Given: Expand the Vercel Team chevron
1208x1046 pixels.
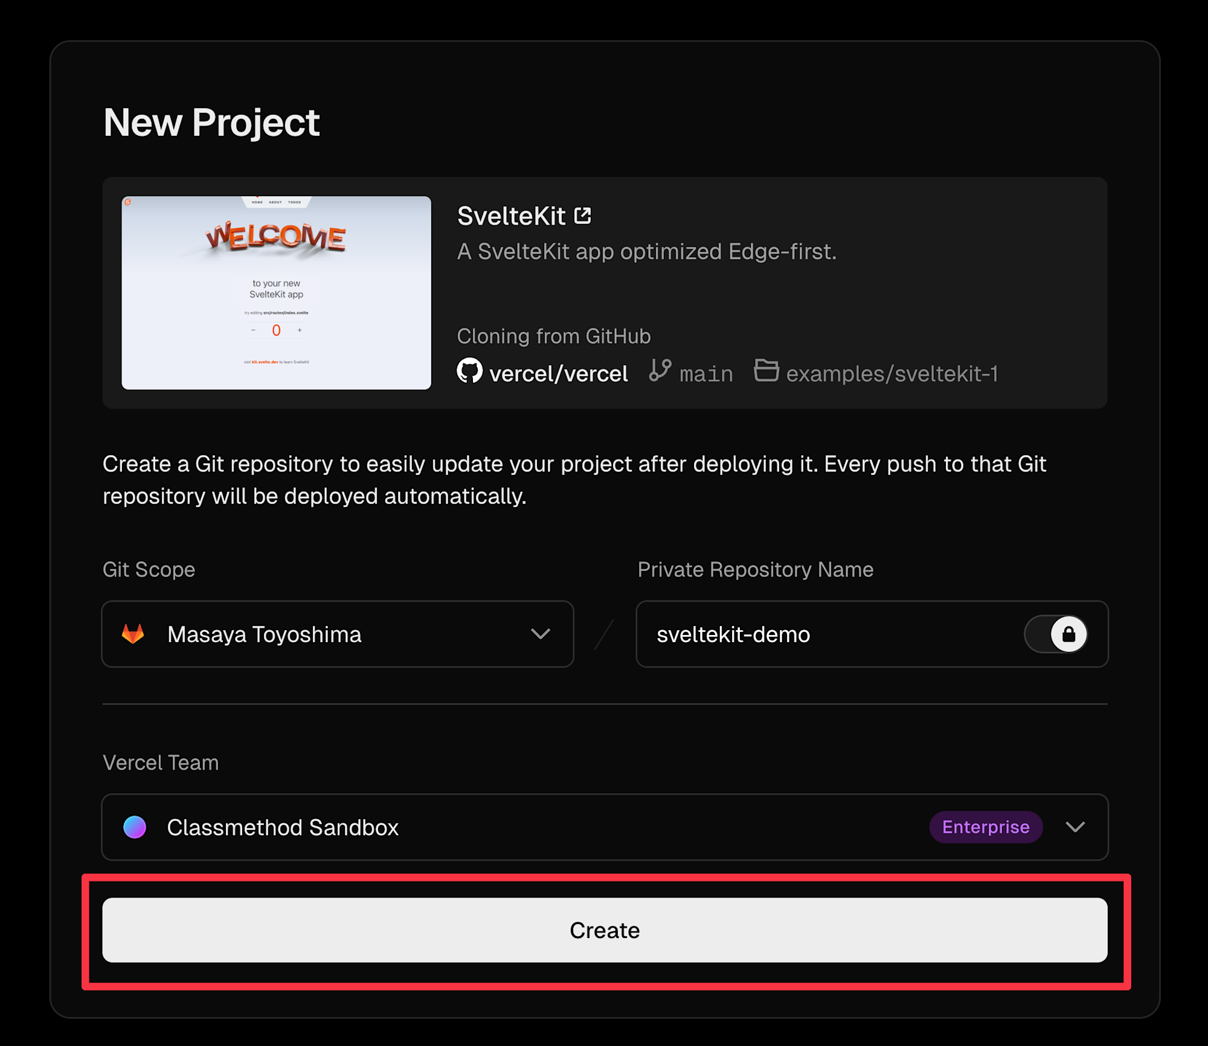Looking at the screenshot, I should 1075,827.
